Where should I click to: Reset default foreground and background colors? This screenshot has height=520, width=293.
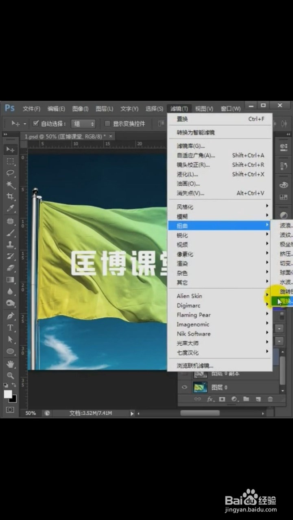(x=6, y=385)
